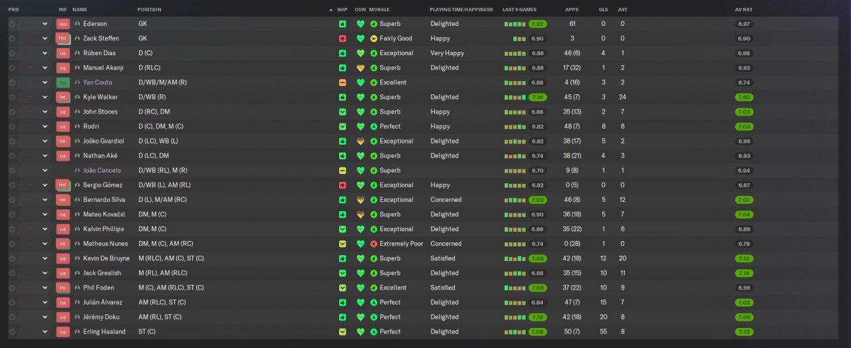Open Julián Álvarez's player profile
851x348 pixels.
click(x=103, y=302)
